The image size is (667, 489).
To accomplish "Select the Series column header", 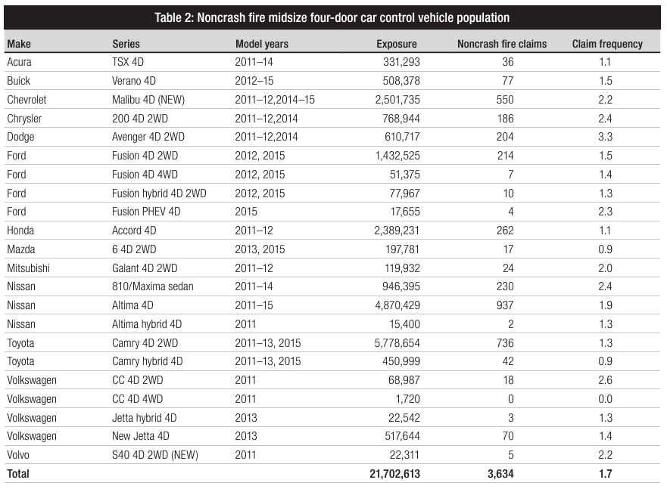I will point(126,44).
